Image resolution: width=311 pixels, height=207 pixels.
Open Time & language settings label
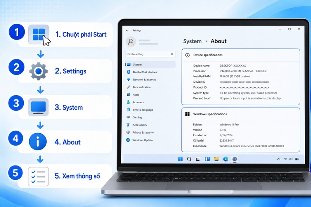click(x=143, y=110)
